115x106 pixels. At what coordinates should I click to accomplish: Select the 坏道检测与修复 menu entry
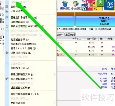pyautogui.click(x=21, y=53)
